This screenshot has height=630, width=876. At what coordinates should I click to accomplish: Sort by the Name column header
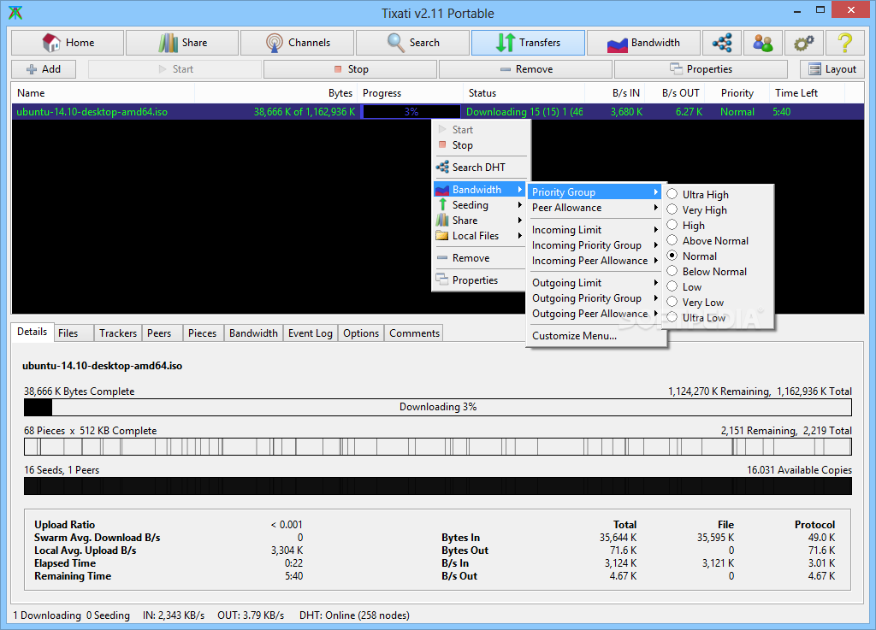point(103,93)
